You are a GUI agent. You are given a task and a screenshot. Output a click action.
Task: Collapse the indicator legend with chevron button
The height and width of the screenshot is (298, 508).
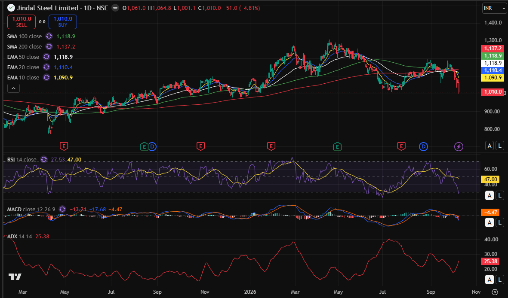point(13,88)
